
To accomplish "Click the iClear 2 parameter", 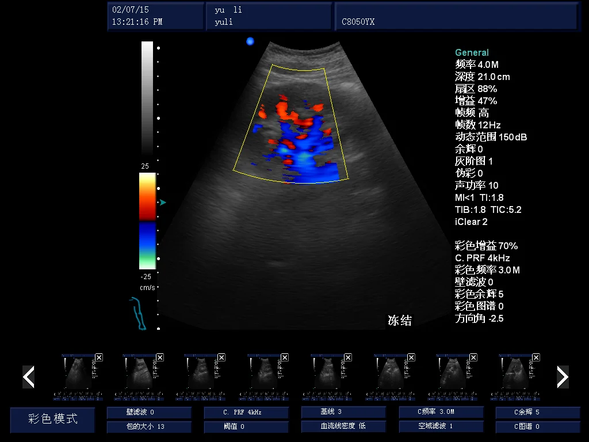I will pyautogui.click(x=471, y=222).
